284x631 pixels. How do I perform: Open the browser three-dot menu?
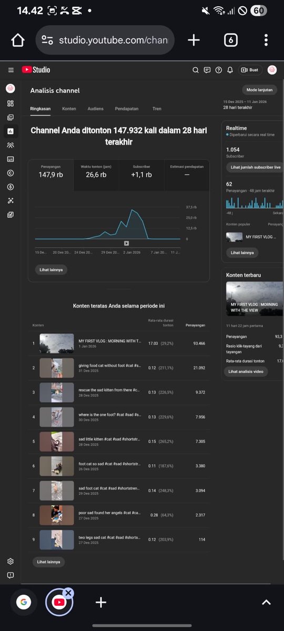pyautogui.click(x=266, y=40)
